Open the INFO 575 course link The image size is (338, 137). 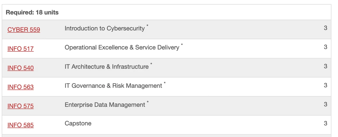point(21,106)
